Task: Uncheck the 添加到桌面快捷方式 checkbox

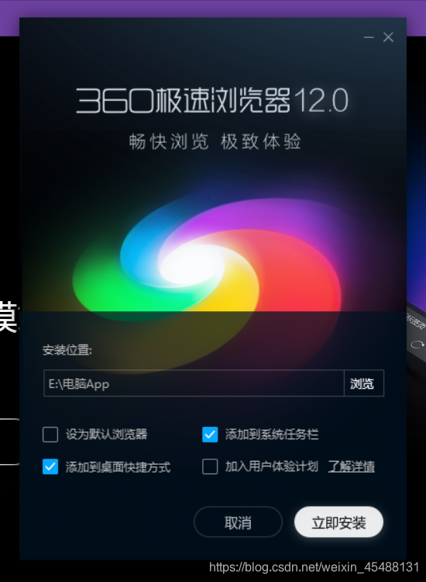Action: tap(50, 466)
